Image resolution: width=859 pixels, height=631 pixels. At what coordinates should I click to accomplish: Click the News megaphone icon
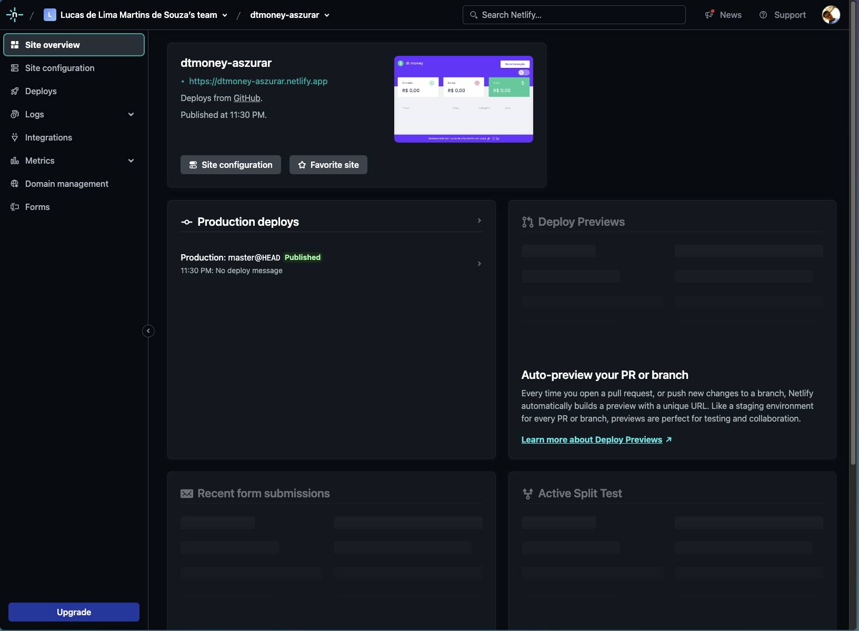coord(710,15)
